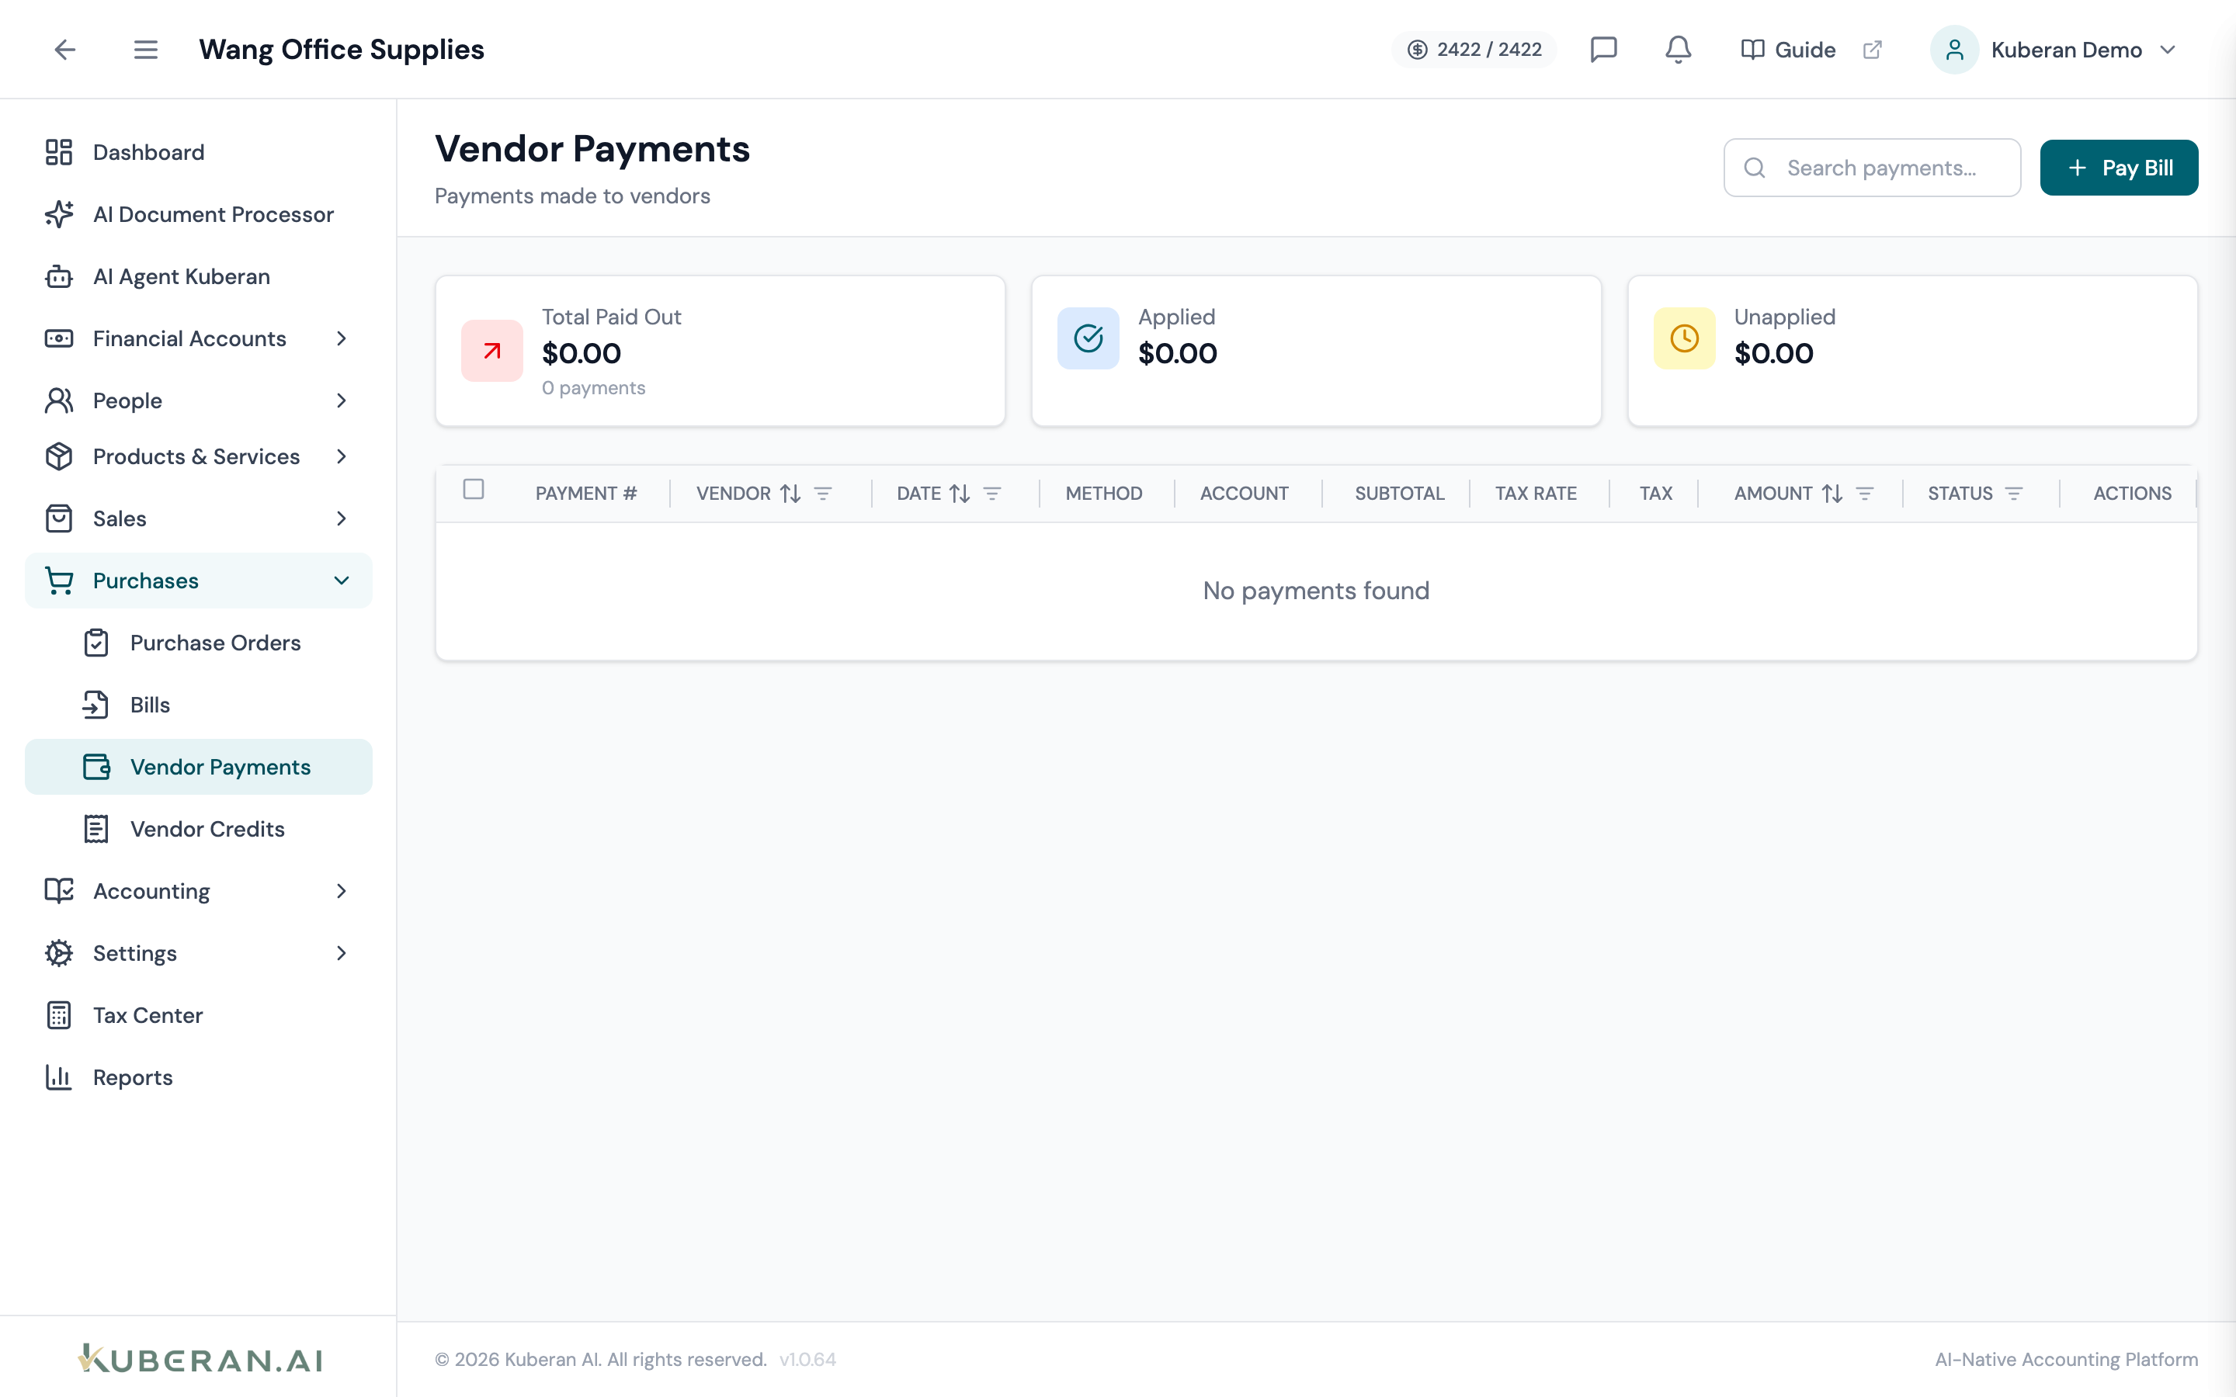Click the Kuberan Demo user avatar
The image size is (2236, 1397).
click(1954, 49)
